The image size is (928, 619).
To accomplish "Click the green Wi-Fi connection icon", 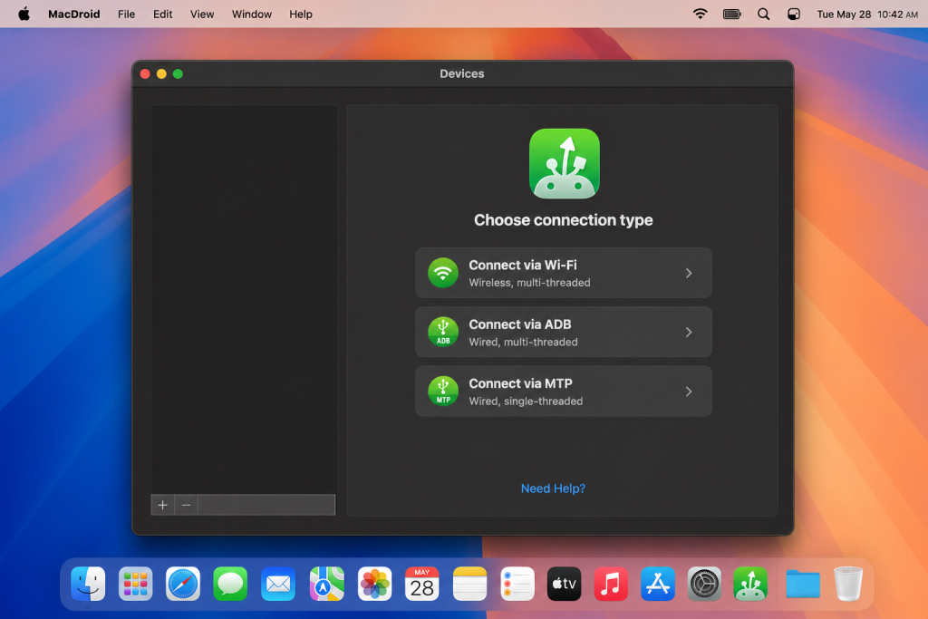I will pos(442,273).
